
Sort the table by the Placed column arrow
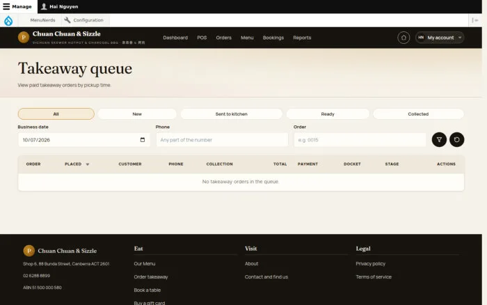tap(88, 164)
